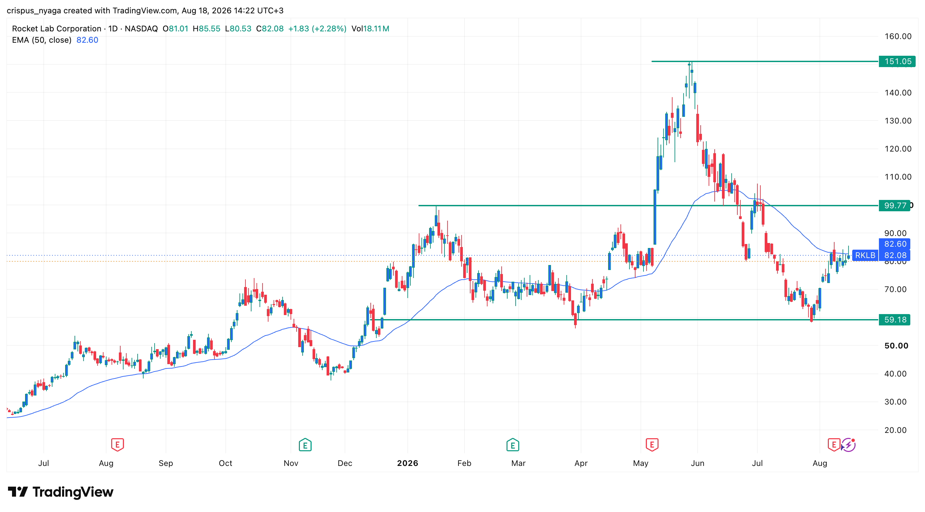Click the crispus_nyaga TradingView attribution header text
Screen dimensions: 925x512
pos(145,10)
